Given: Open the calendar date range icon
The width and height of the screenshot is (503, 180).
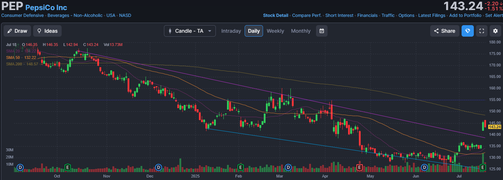Looking at the screenshot, I should [x=322, y=31].
